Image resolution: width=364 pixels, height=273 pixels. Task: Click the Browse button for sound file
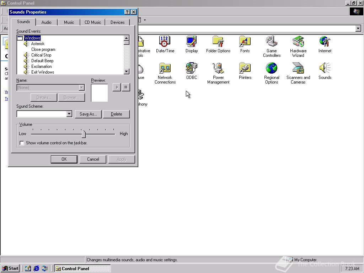(71, 97)
